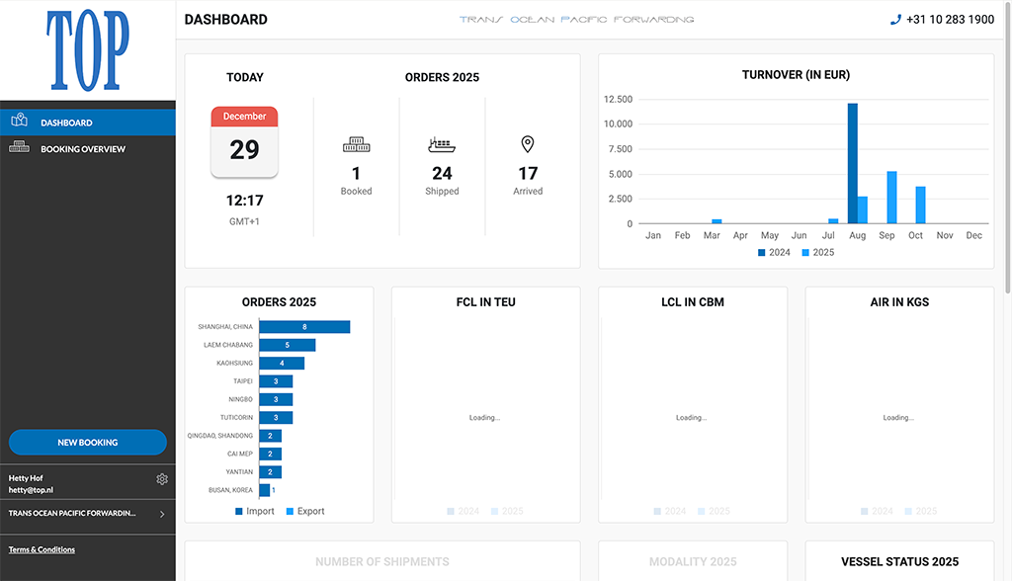Image resolution: width=1012 pixels, height=581 pixels.
Task: Open the Dashboard menu item
Action: click(x=66, y=123)
